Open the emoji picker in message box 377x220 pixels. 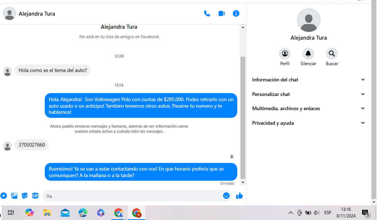click(226, 196)
